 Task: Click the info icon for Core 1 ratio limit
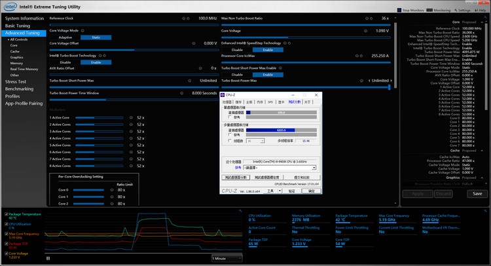coord(112,197)
